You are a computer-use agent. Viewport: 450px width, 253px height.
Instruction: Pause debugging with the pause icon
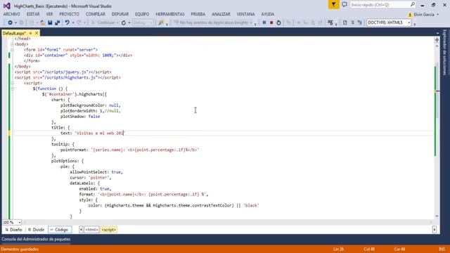coord(264,22)
